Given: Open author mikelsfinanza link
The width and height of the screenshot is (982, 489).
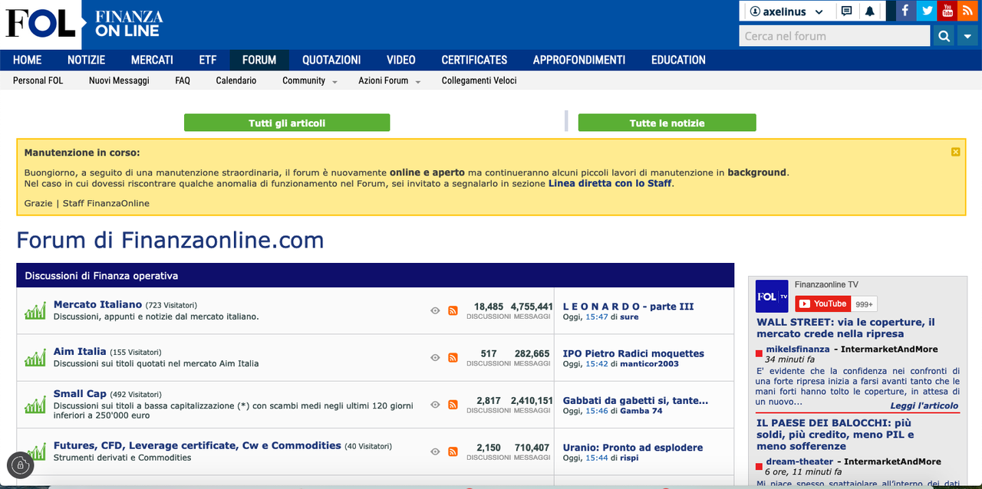Looking at the screenshot, I should click(x=798, y=349).
